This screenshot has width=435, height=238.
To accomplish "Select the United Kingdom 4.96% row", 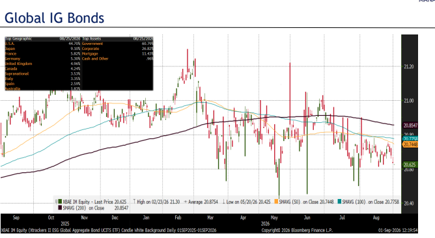I will click(43, 64).
